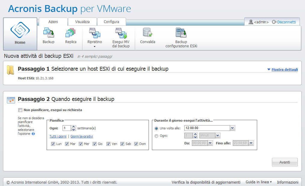The width and height of the screenshot is (305, 186).
Task: Click the admin user icon
Action: pyautogui.click(x=251, y=22)
